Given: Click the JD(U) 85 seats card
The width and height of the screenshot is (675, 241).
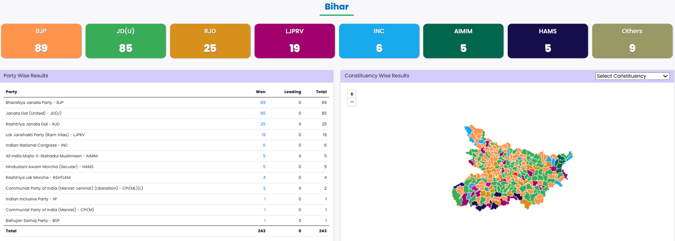Looking at the screenshot, I should point(126,41).
